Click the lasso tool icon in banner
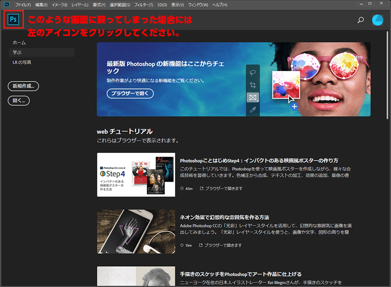The width and height of the screenshot is (391, 287). coord(252,73)
